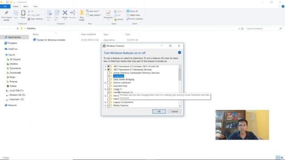Open the Properties ribbon icon

(x=108, y=13)
